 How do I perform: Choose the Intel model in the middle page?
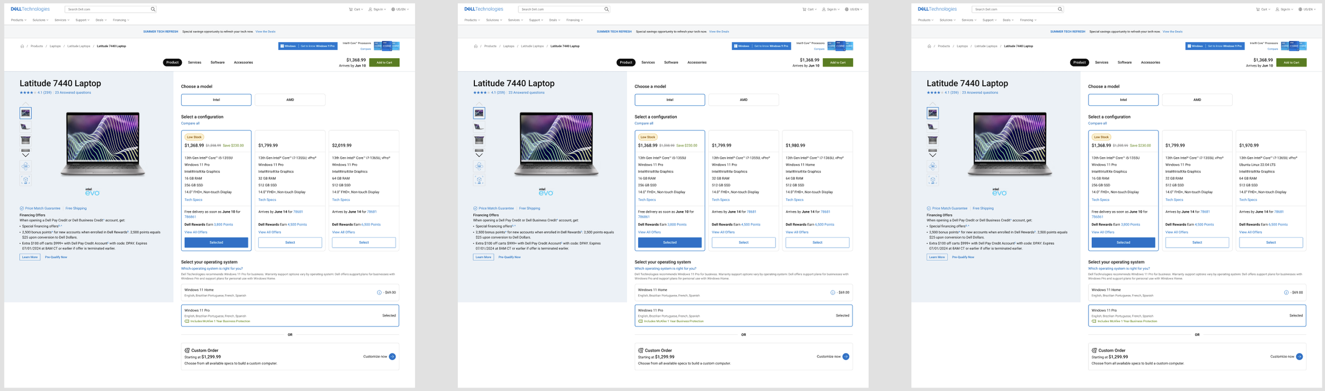[670, 99]
